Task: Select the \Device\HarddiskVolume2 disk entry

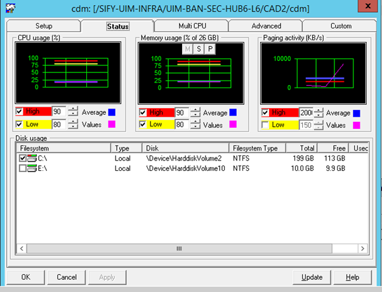Action: pyautogui.click(x=184, y=159)
